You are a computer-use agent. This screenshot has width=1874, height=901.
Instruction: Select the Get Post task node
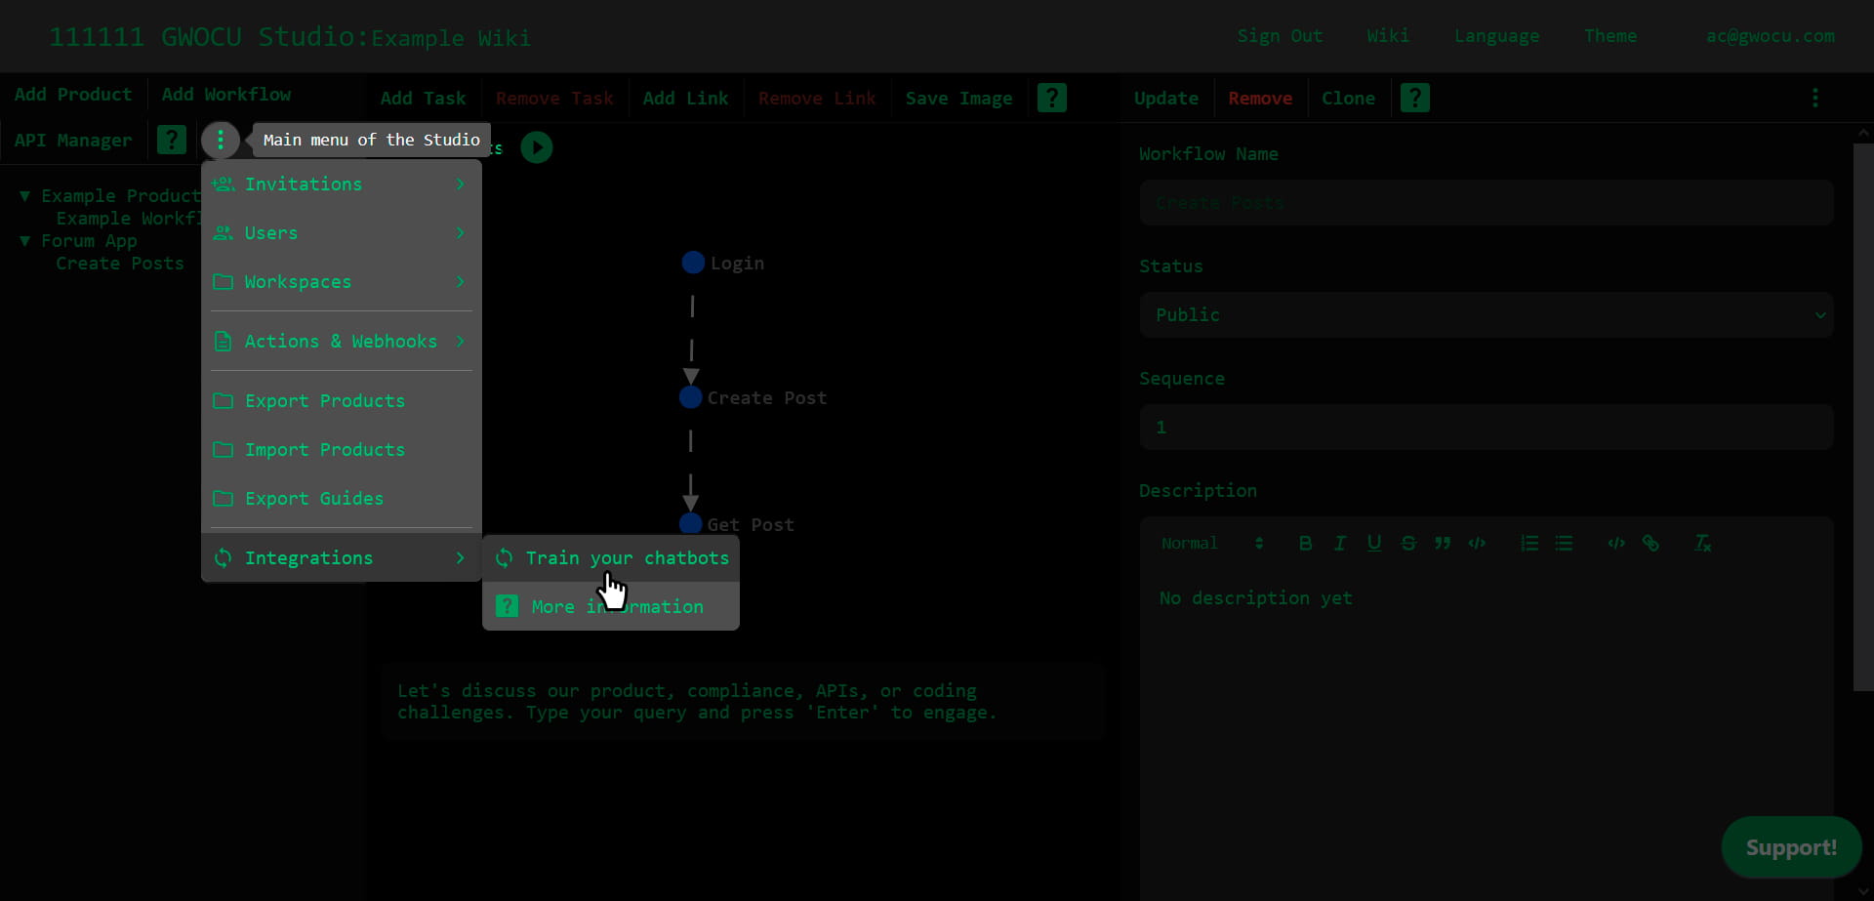(691, 524)
